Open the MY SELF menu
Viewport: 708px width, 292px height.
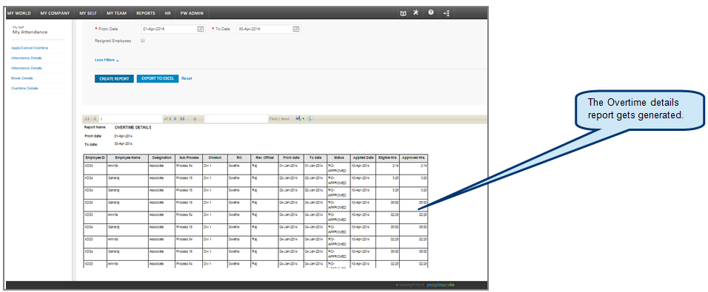88,13
